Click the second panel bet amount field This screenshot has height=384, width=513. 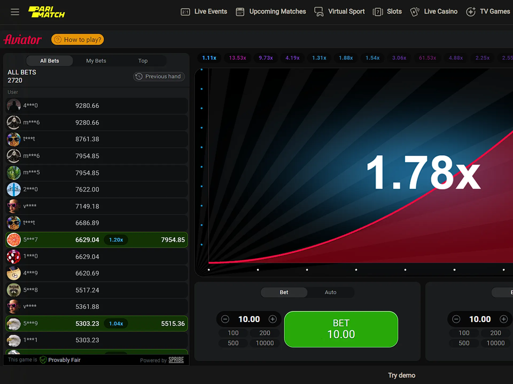[480, 319]
